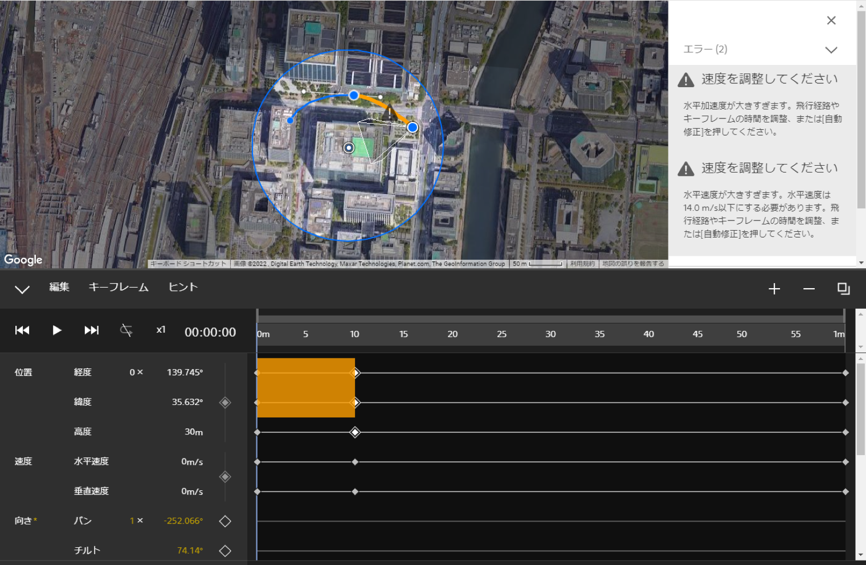Click the small left waypoint on path

pos(290,120)
